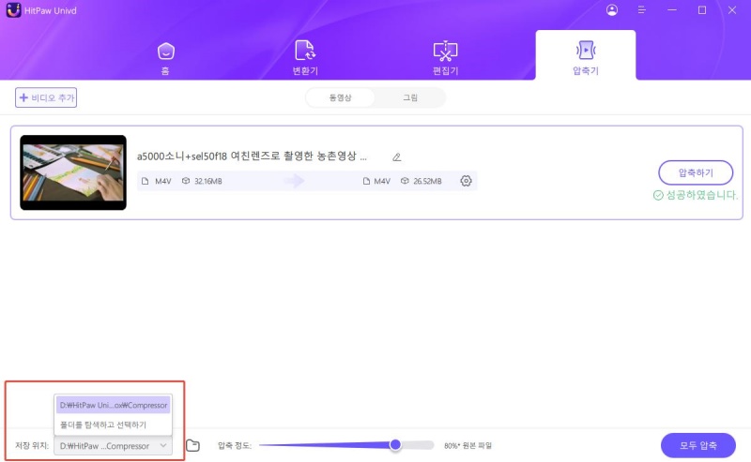Screen dimensions: 751x462
Task: Click the video filename a5000소니+sel50f18 text
Action: pos(252,156)
